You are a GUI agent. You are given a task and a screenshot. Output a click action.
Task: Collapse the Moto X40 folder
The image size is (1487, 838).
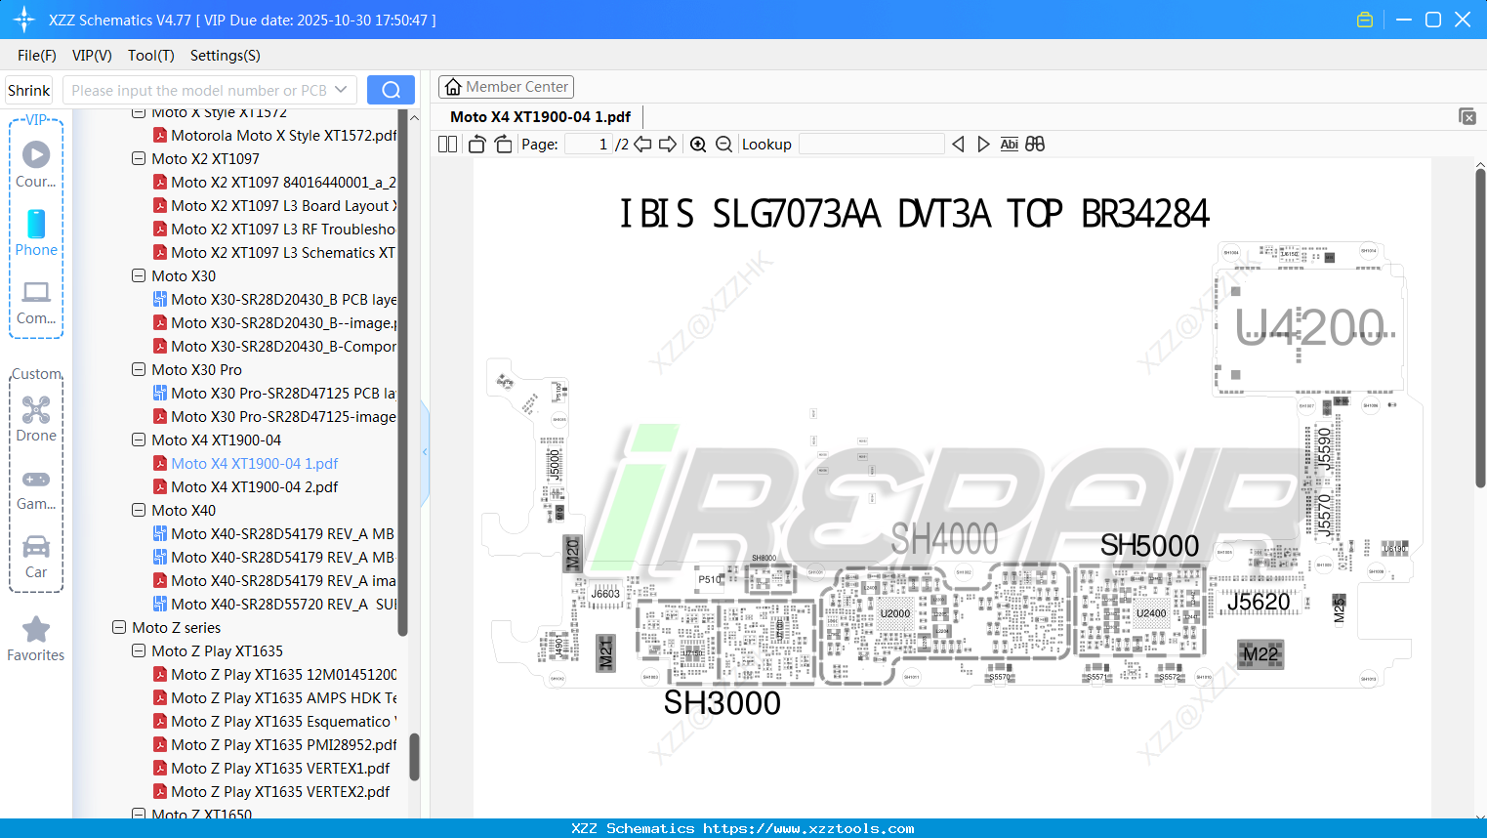pos(139,510)
